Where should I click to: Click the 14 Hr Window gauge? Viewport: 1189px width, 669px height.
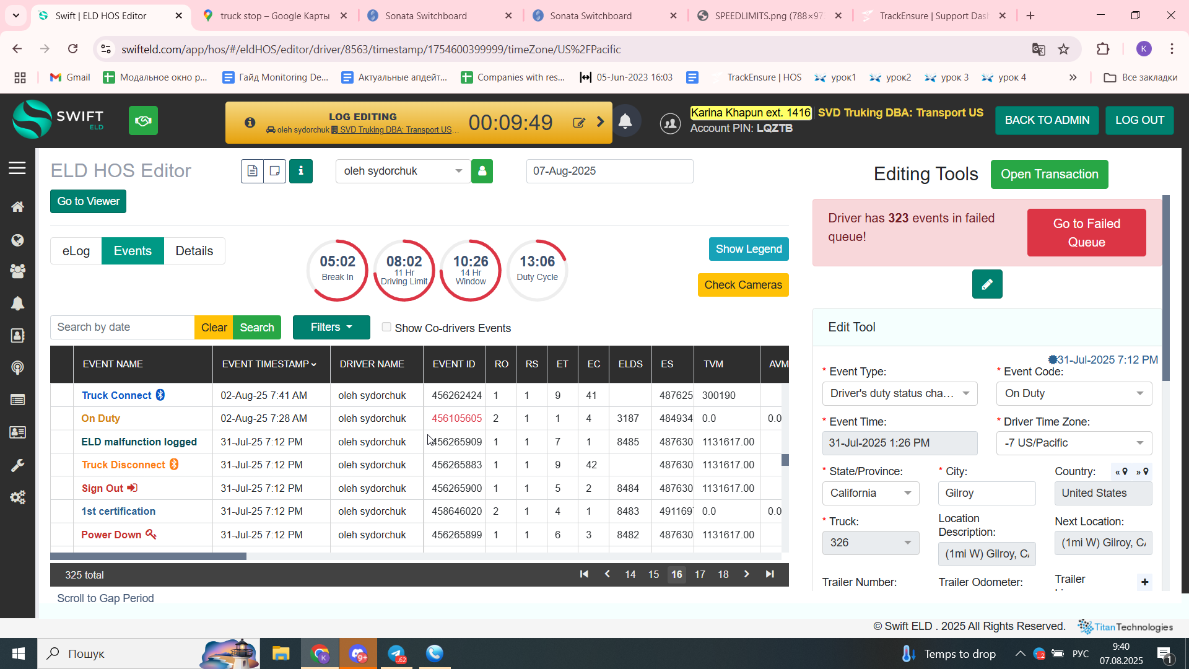[471, 270]
